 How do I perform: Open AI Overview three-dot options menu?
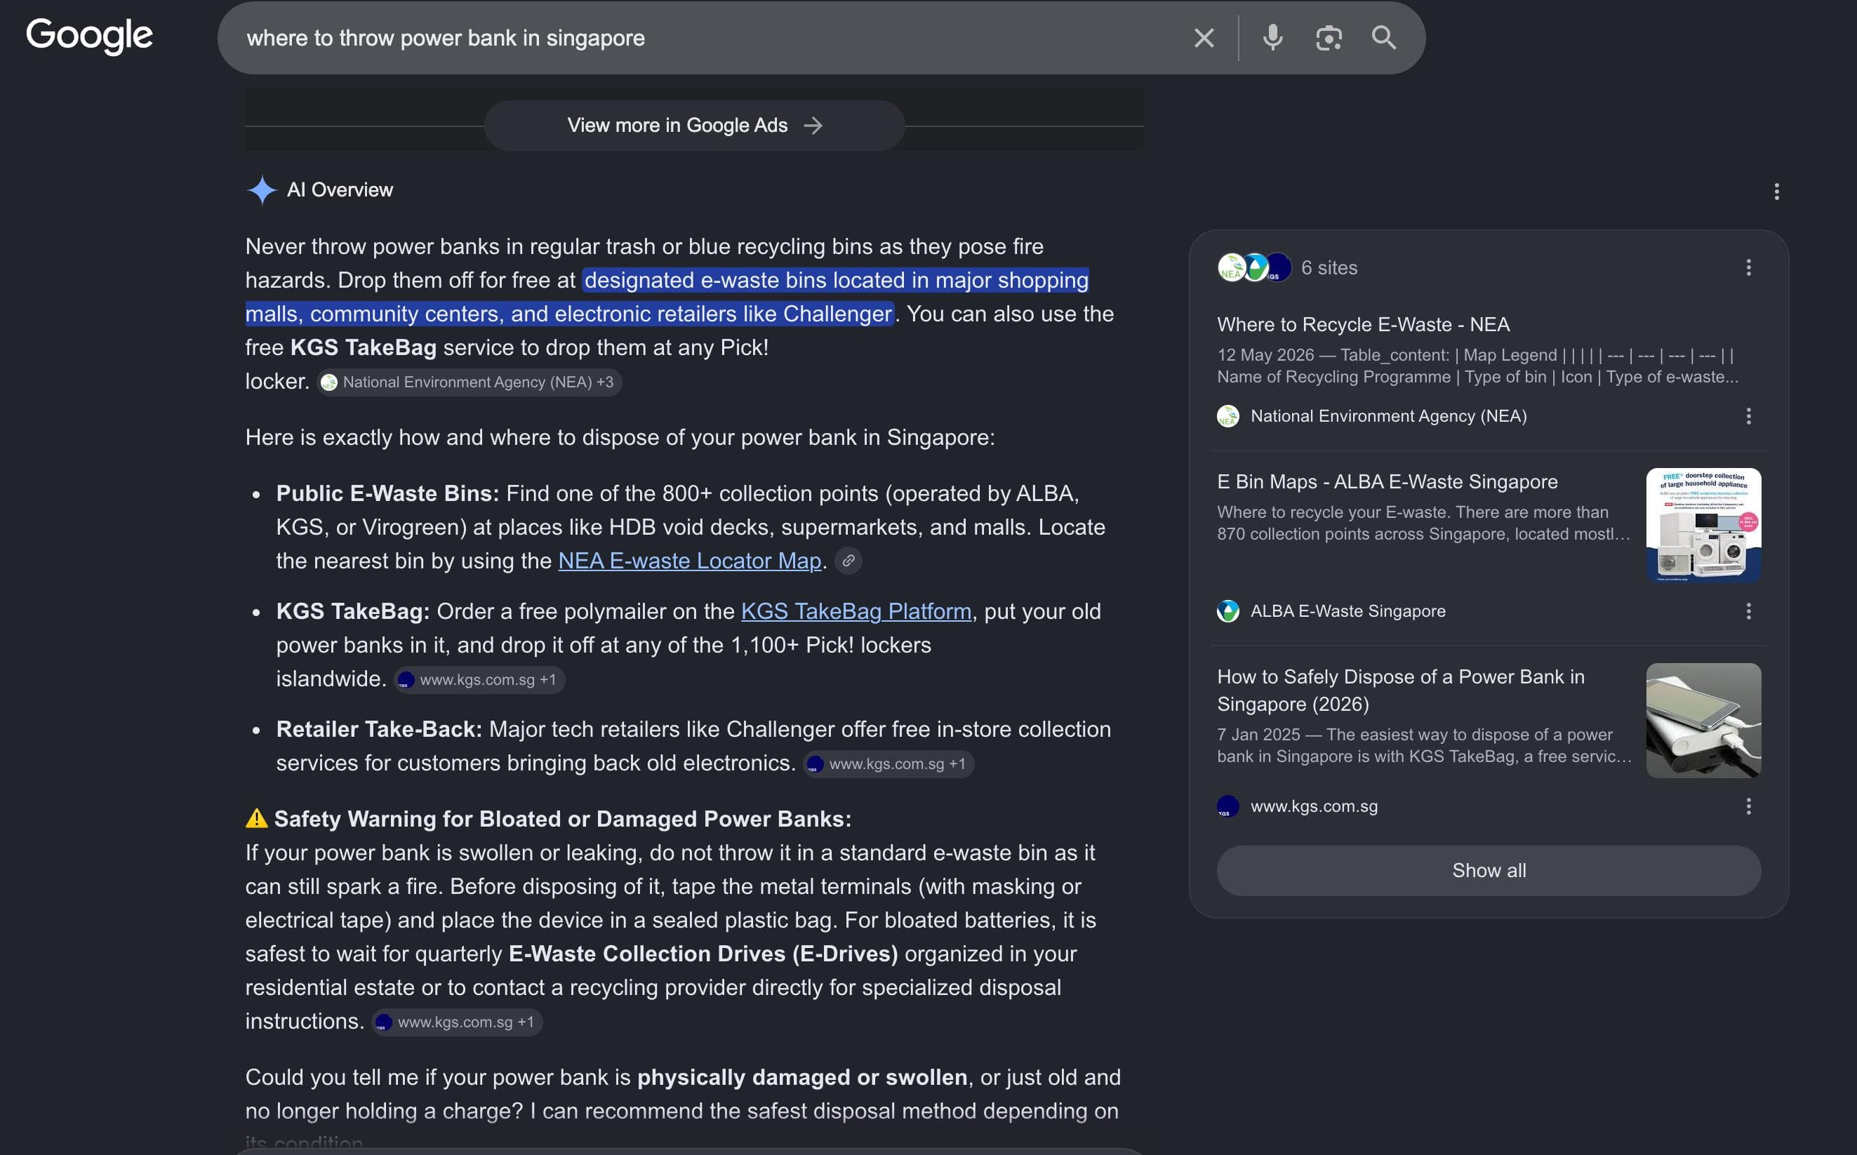point(1777,191)
